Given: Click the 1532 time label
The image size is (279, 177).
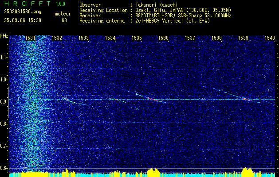Looking at the screenshot, I should pyautogui.click(x=57, y=38).
